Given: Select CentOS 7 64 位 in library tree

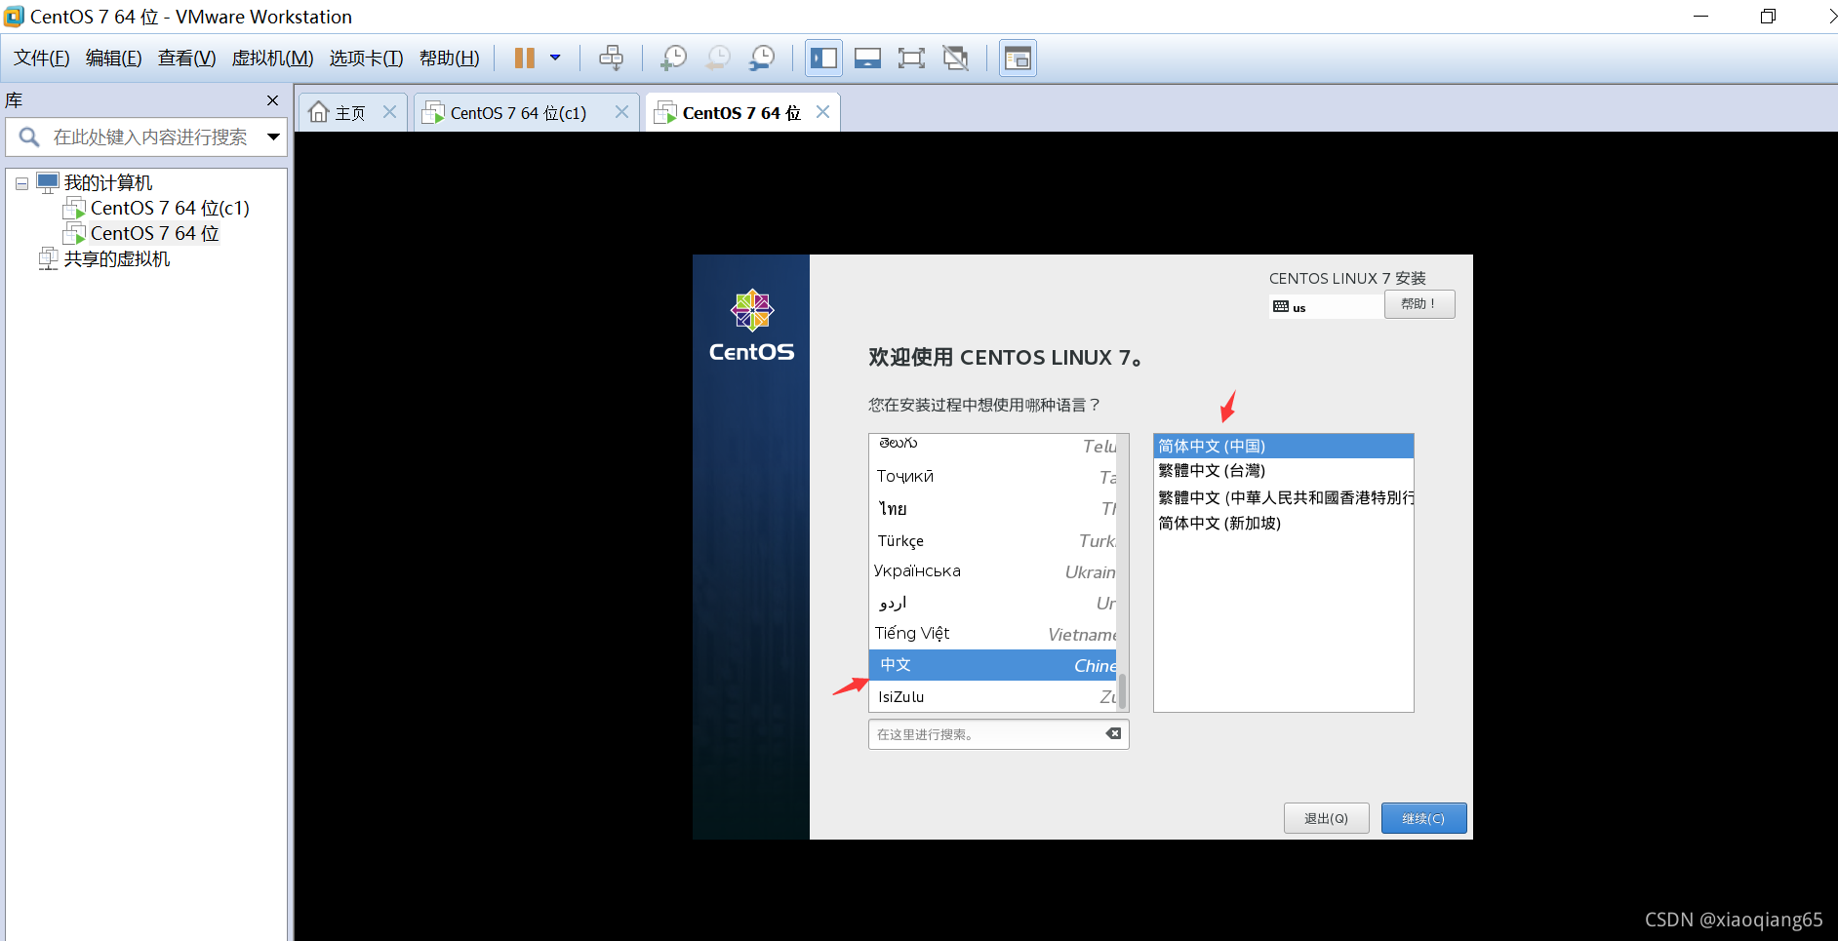Looking at the screenshot, I should (x=154, y=233).
